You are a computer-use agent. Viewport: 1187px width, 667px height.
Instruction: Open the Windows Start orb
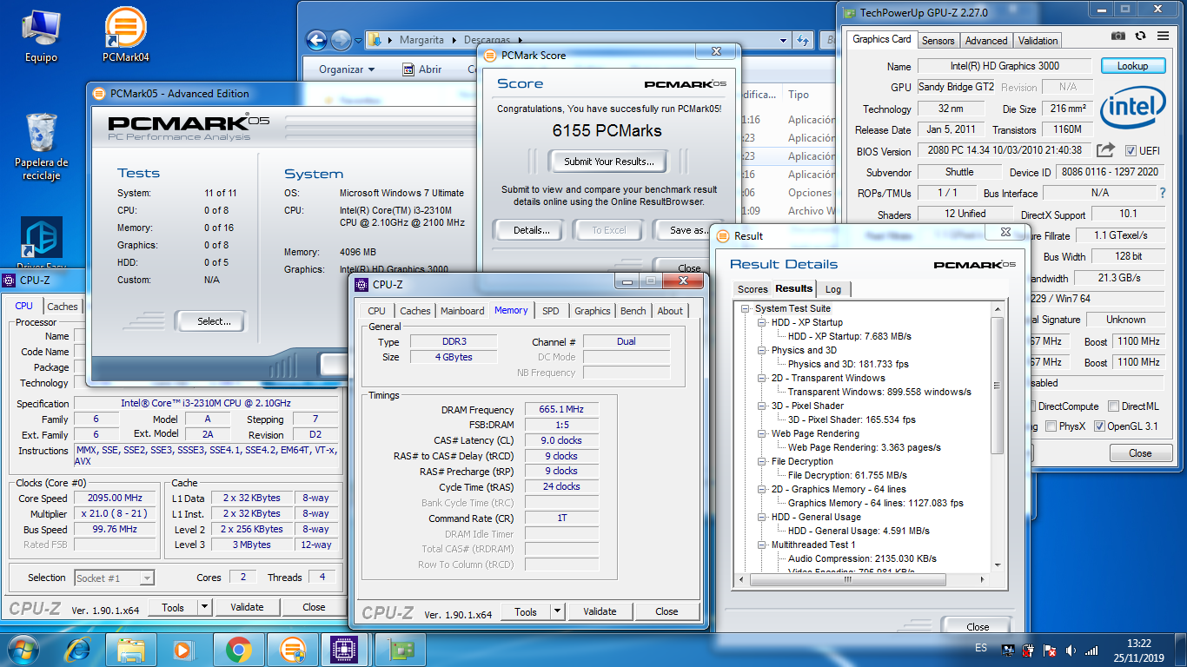coord(23,649)
